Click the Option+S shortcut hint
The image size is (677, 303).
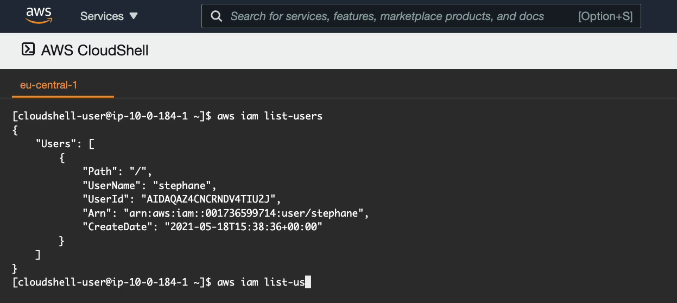pyautogui.click(x=605, y=16)
